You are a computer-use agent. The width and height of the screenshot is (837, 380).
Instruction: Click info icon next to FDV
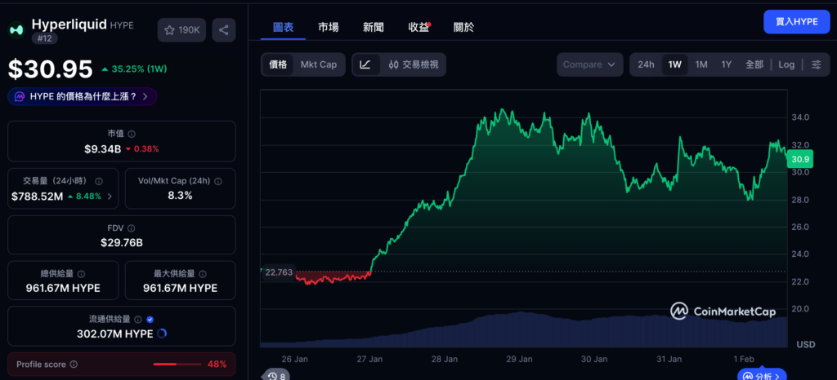click(x=132, y=228)
